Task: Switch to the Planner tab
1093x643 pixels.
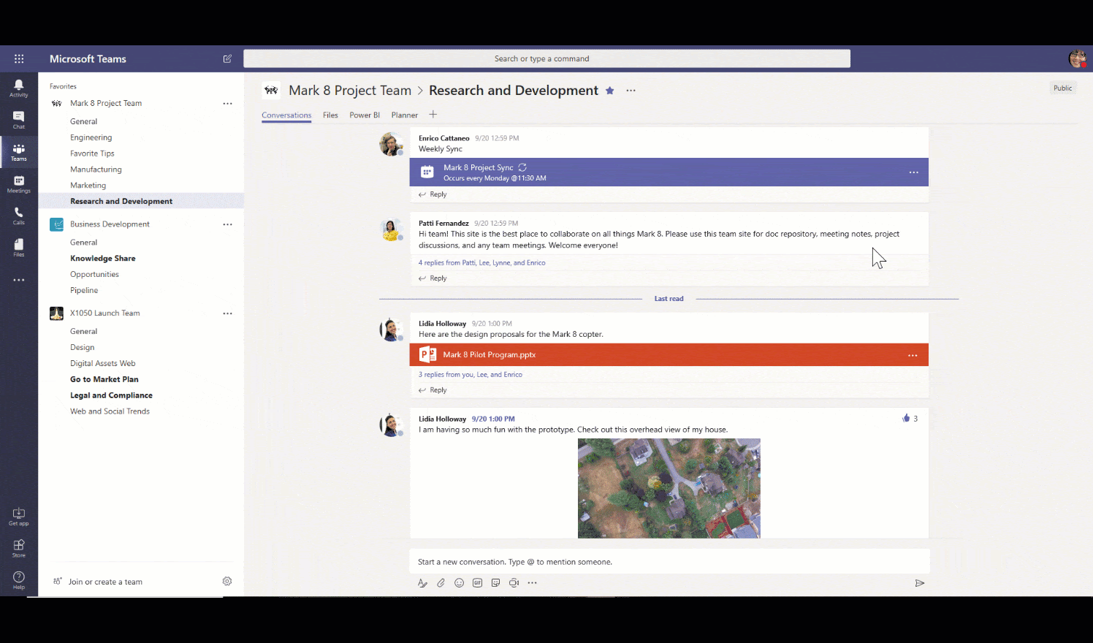Action: pyautogui.click(x=404, y=115)
